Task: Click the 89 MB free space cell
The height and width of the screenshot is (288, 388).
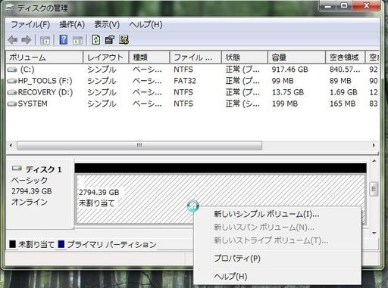Action: pyautogui.click(x=340, y=81)
